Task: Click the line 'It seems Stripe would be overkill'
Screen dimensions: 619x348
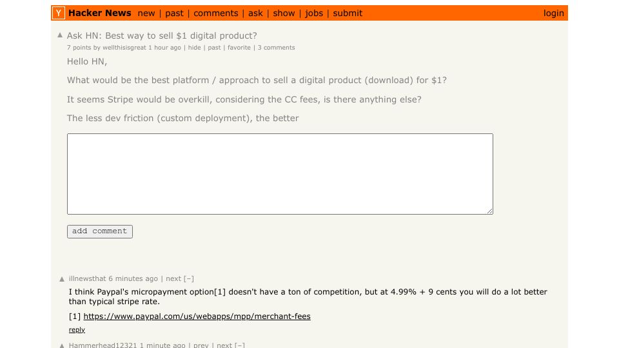Action: [244, 99]
